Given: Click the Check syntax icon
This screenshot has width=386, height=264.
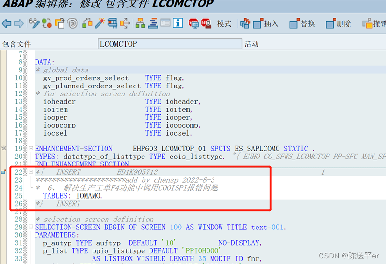Looking at the screenshot, I should point(87,23).
